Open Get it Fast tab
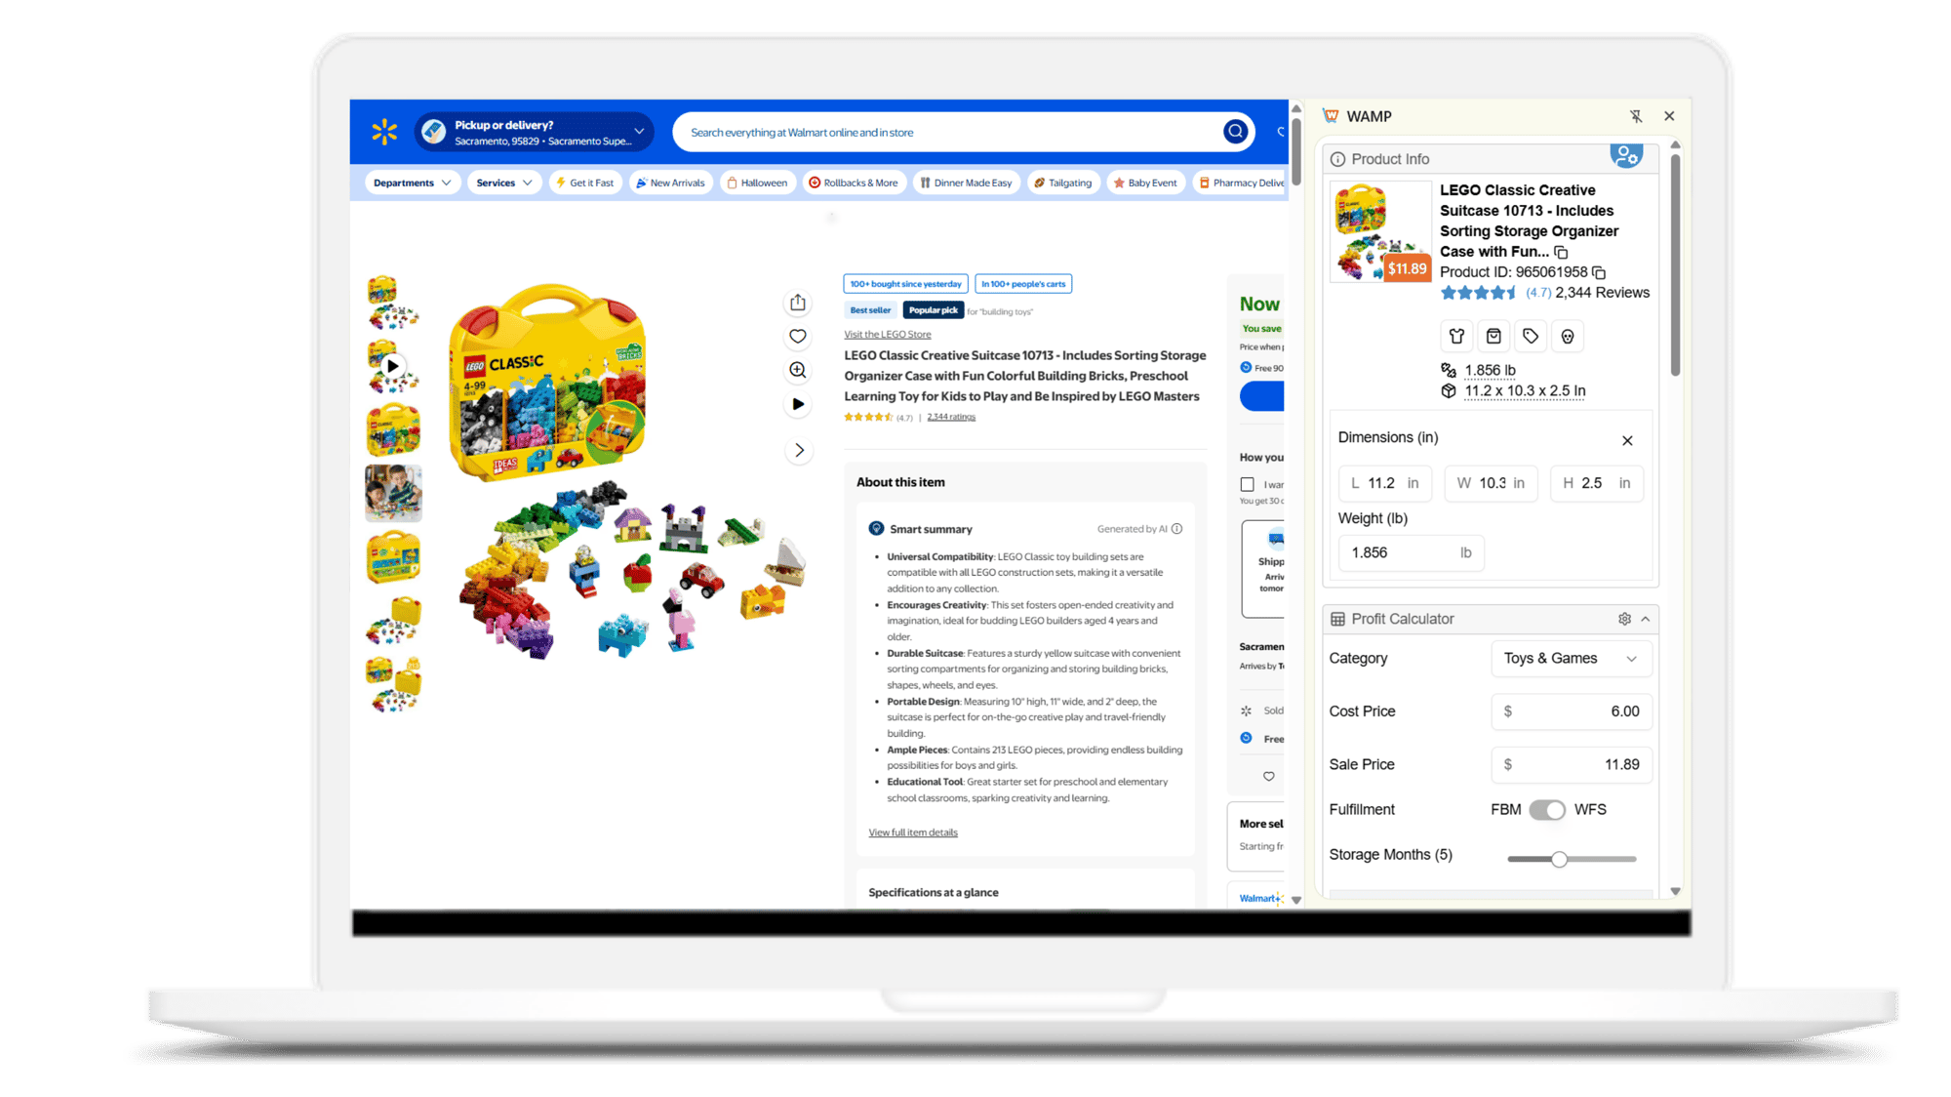 click(585, 183)
